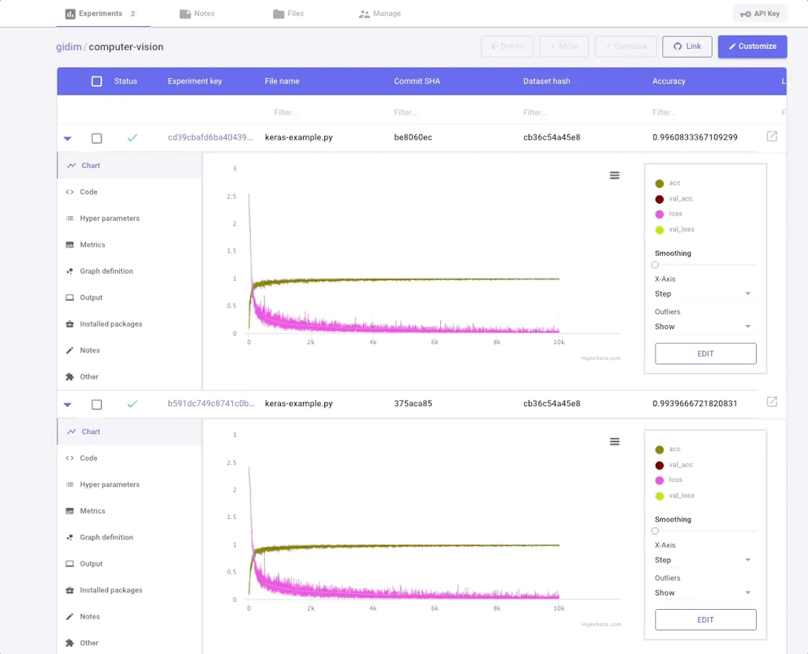Toggle the select-all checkbox in table header
The height and width of the screenshot is (654, 808).
pos(97,81)
